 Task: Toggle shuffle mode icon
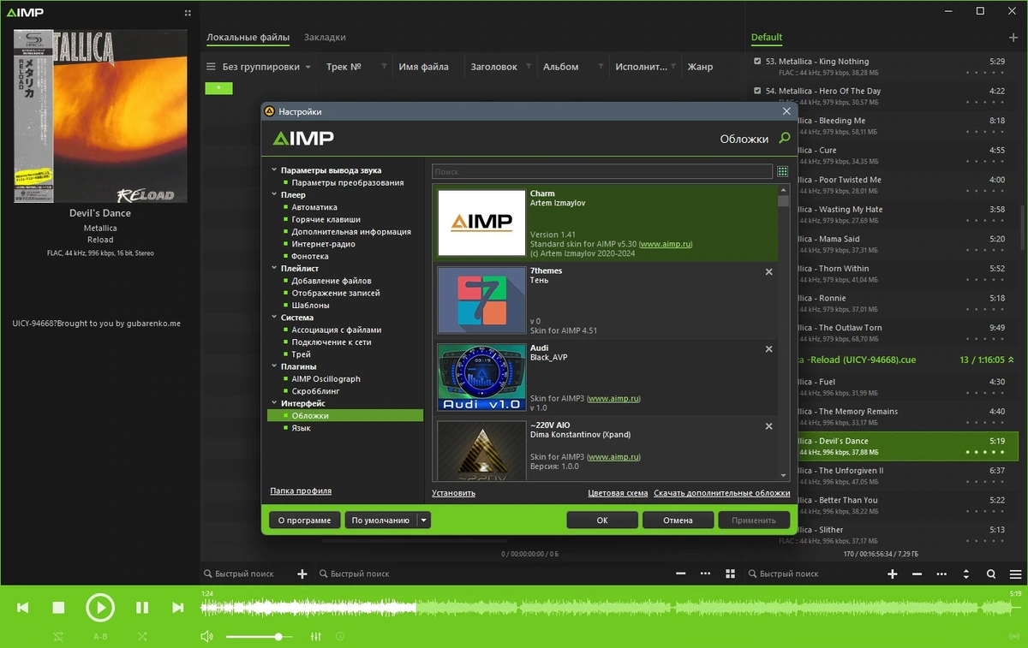(142, 637)
